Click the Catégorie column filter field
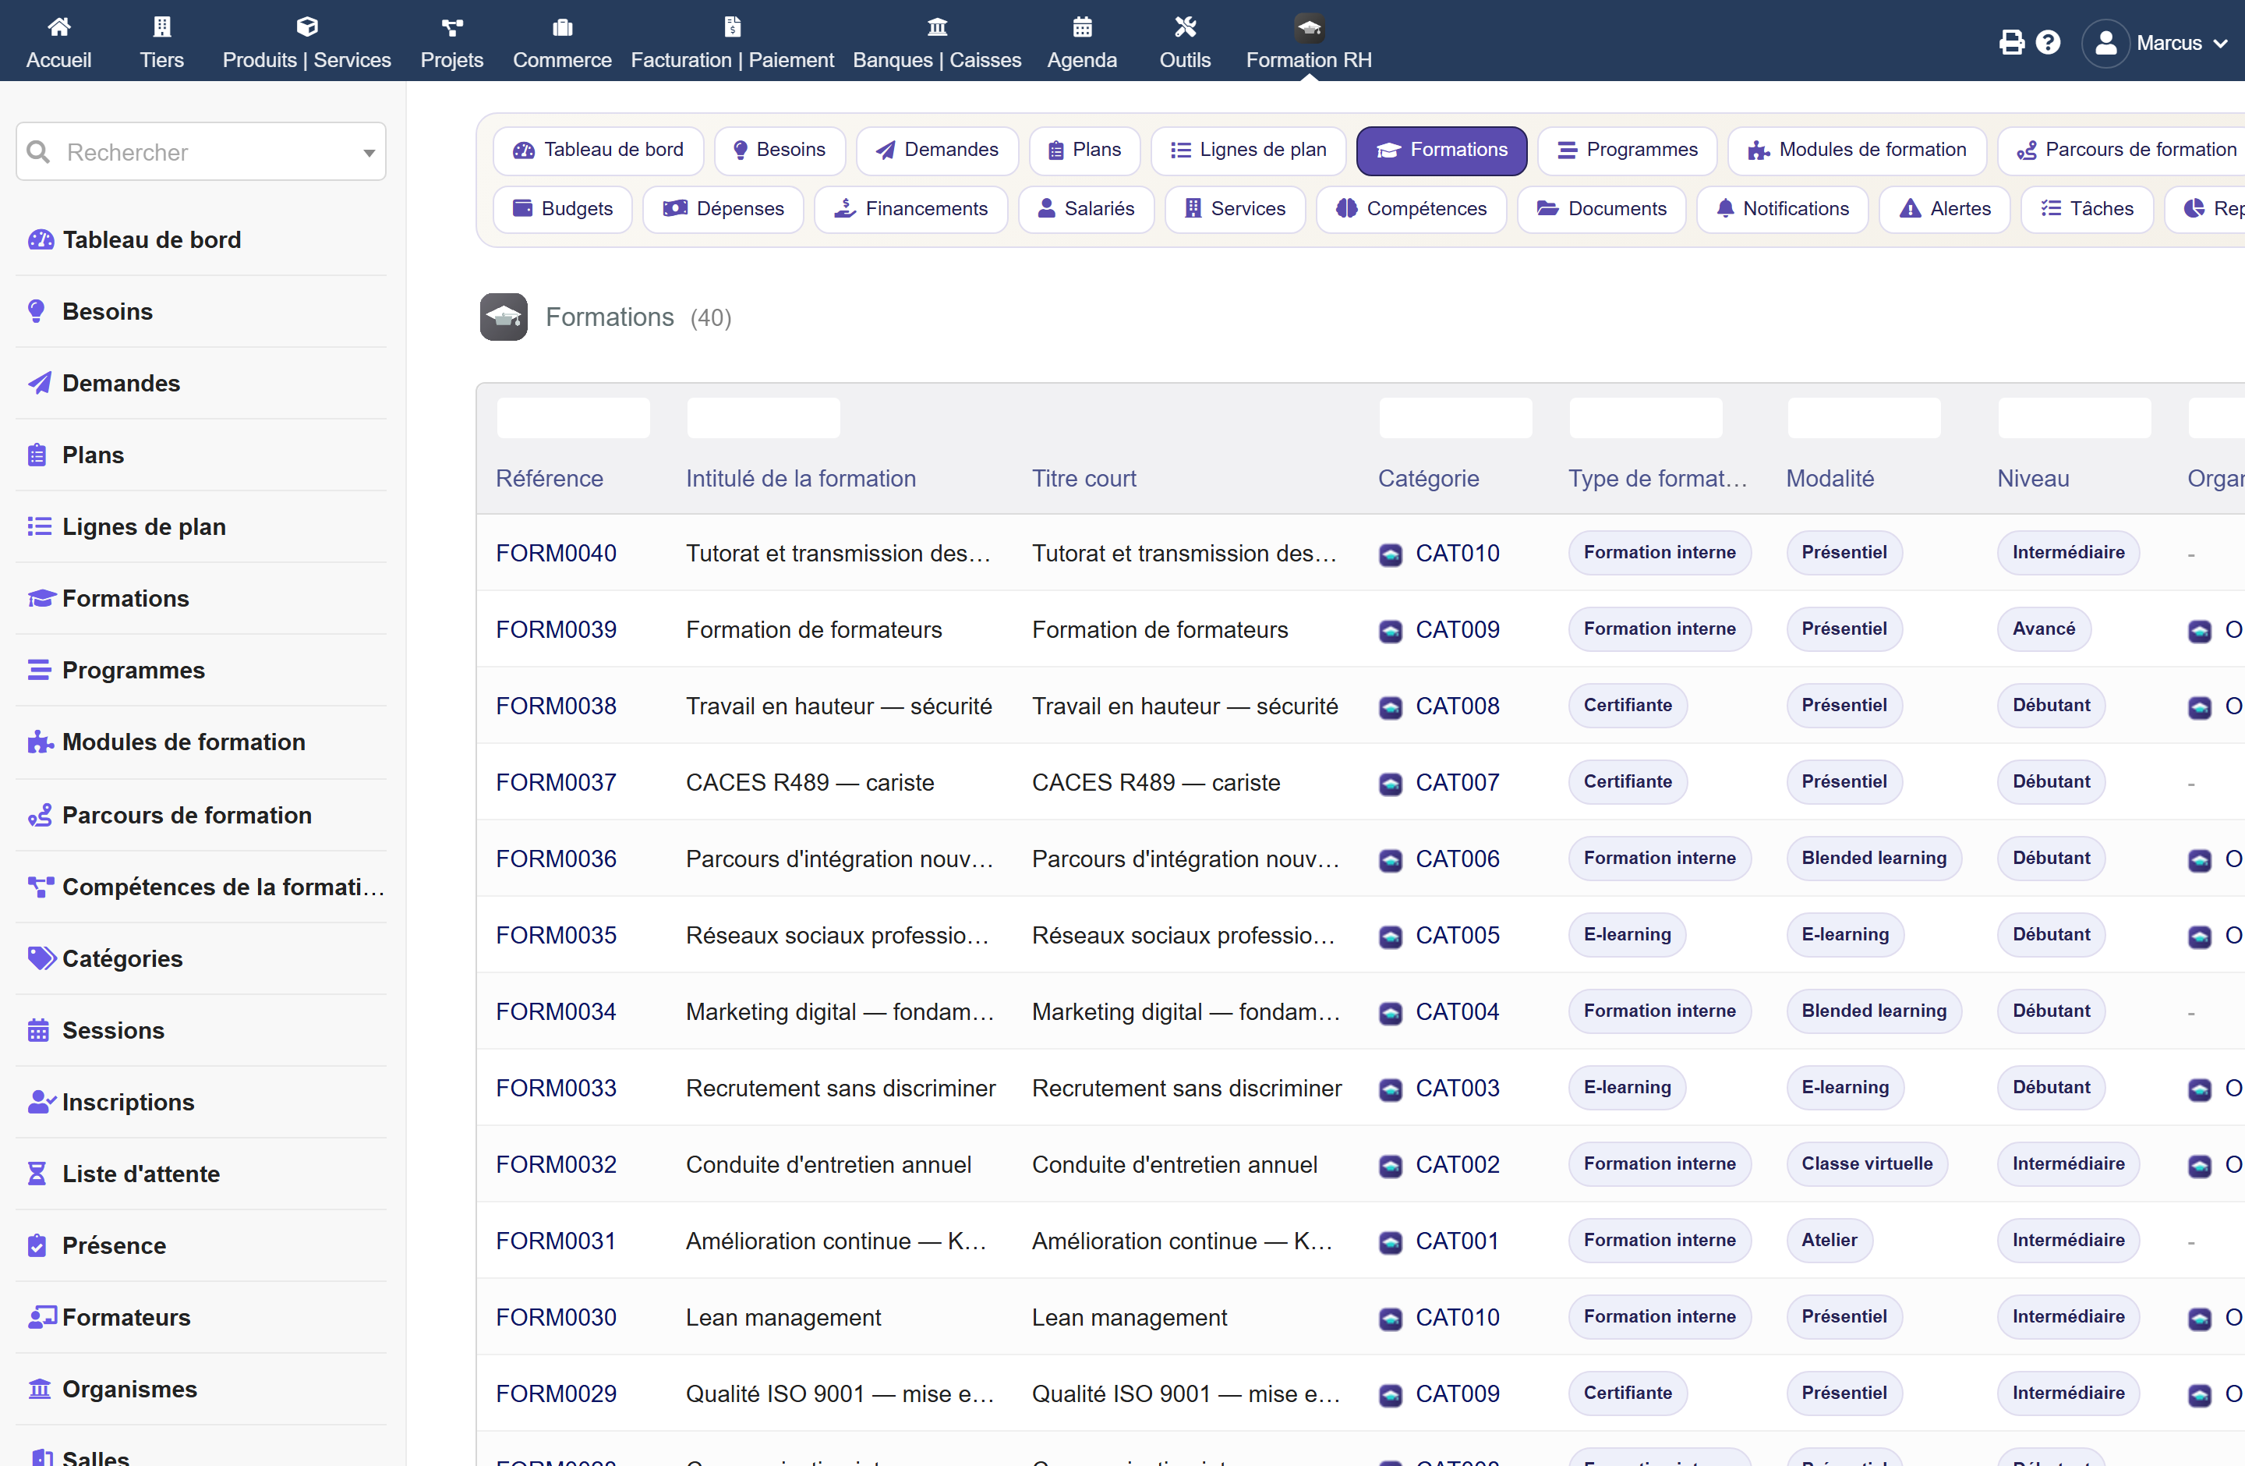The height and width of the screenshot is (1466, 2245). pos(1455,418)
